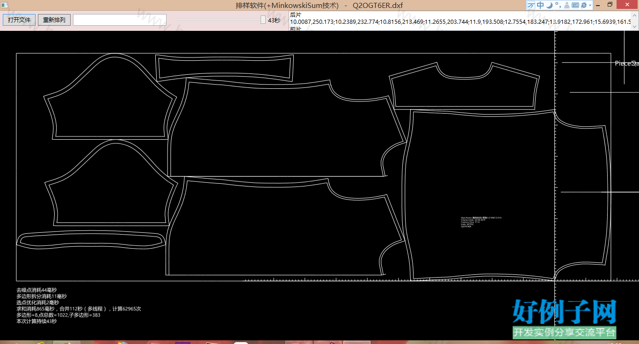Select the curved band piece at bottom left
This screenshot has height=344, width=639.
(91, 239)
